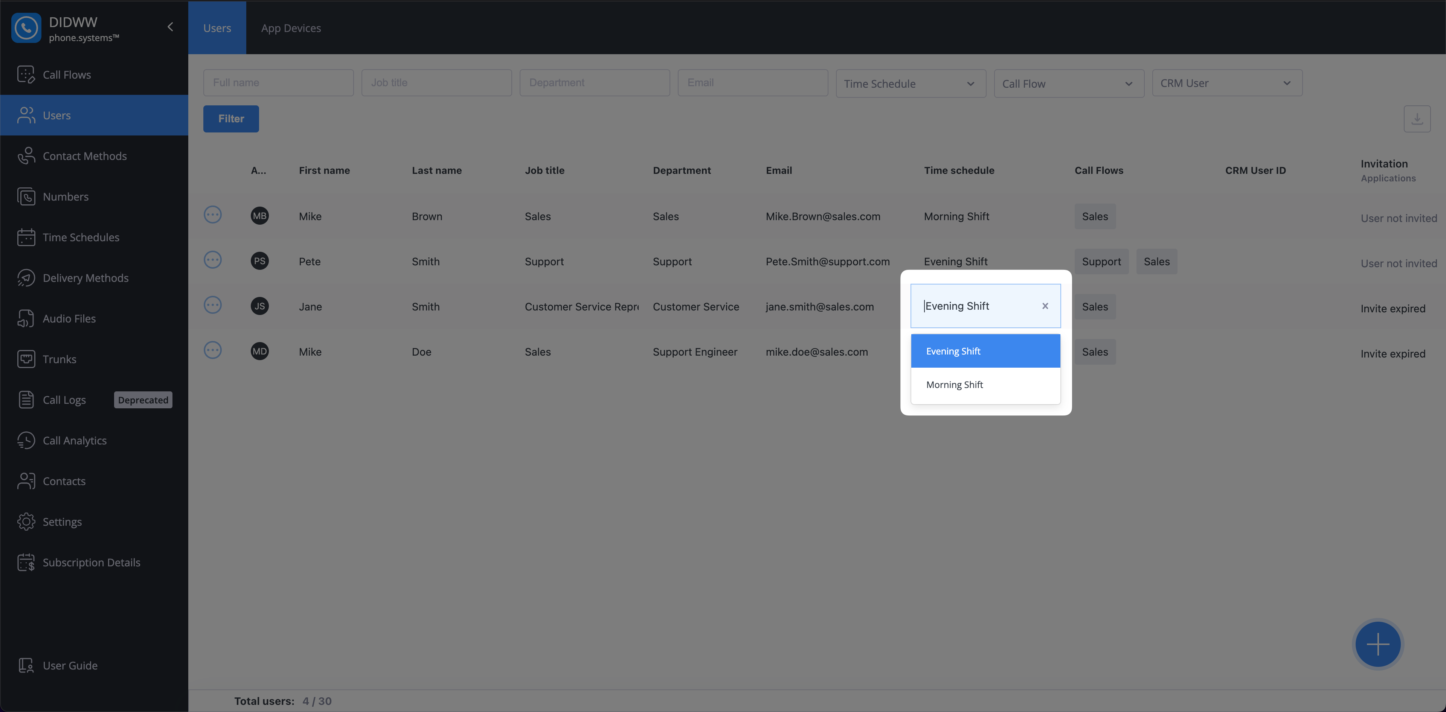Image resolution: width=1446 pixels, height=712 pixels.
Task: Collapse the sidebar with the chevron arrow
Action: (170, 27)
